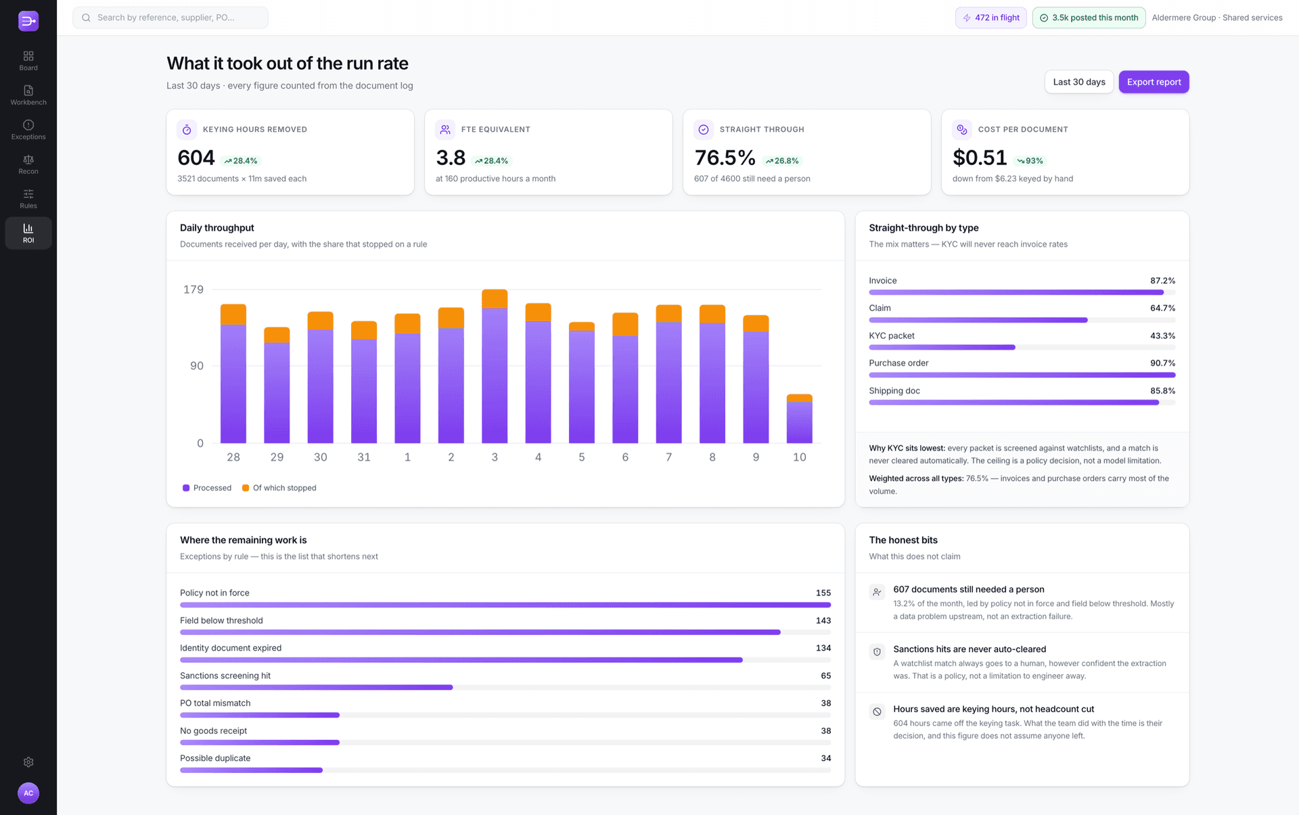Image resolution: width=1299 pixels, height=815 pixels.
Task: Click the tallest chart bar for day 3
Action: [495, 366]
